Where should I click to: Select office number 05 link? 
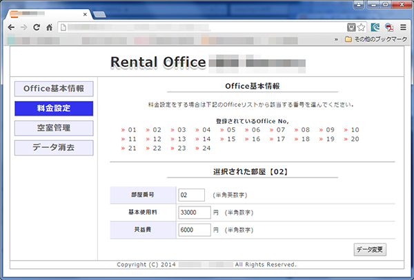[x=228, y=130]
